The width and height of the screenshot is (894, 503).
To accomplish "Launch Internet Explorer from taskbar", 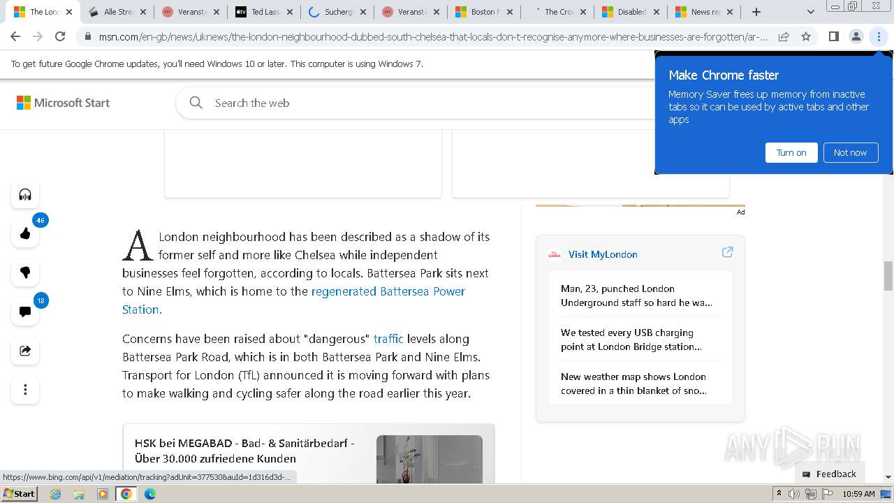I will (55, 494).
